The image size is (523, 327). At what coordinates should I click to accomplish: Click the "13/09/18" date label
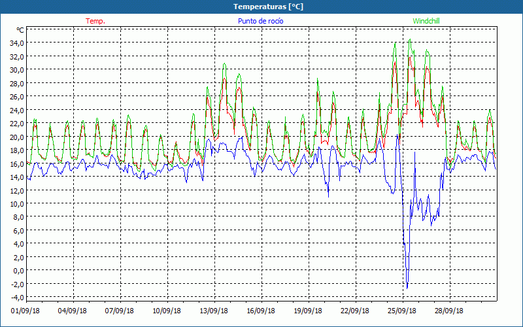click(x=214, y=311)
